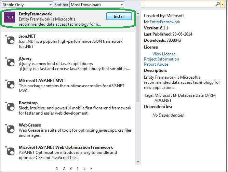Image resolution: width=228 pixels, height=172 pixels.
Task: Click the Web Optimization Framework package icon
Action: 10,150
